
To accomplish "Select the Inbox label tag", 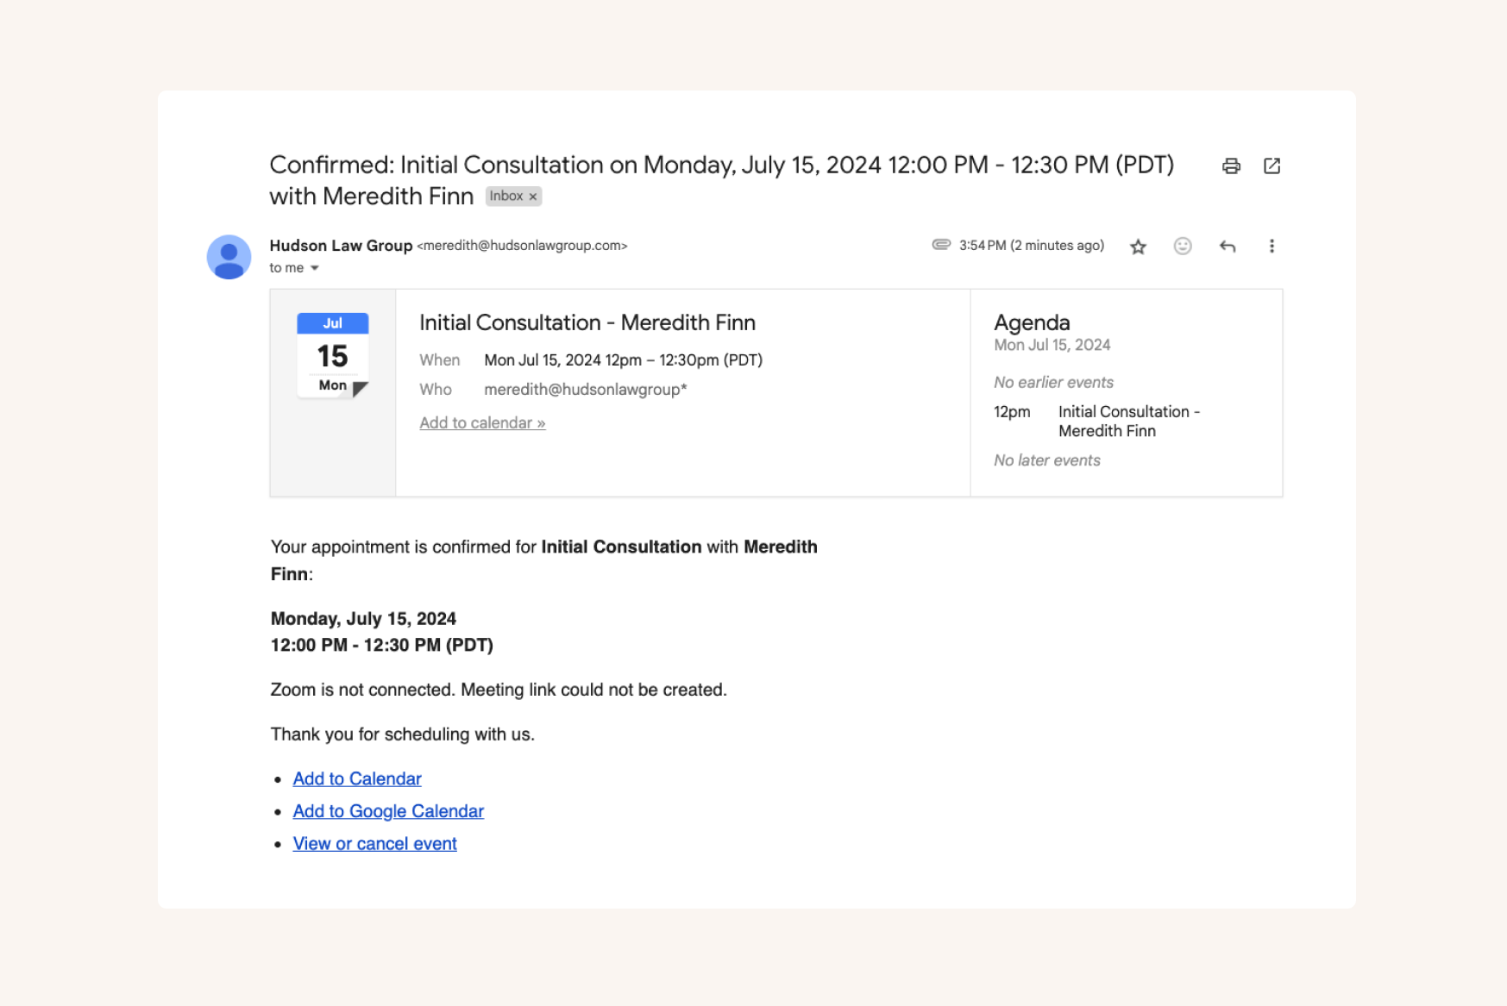I will (x=509, y=197).
